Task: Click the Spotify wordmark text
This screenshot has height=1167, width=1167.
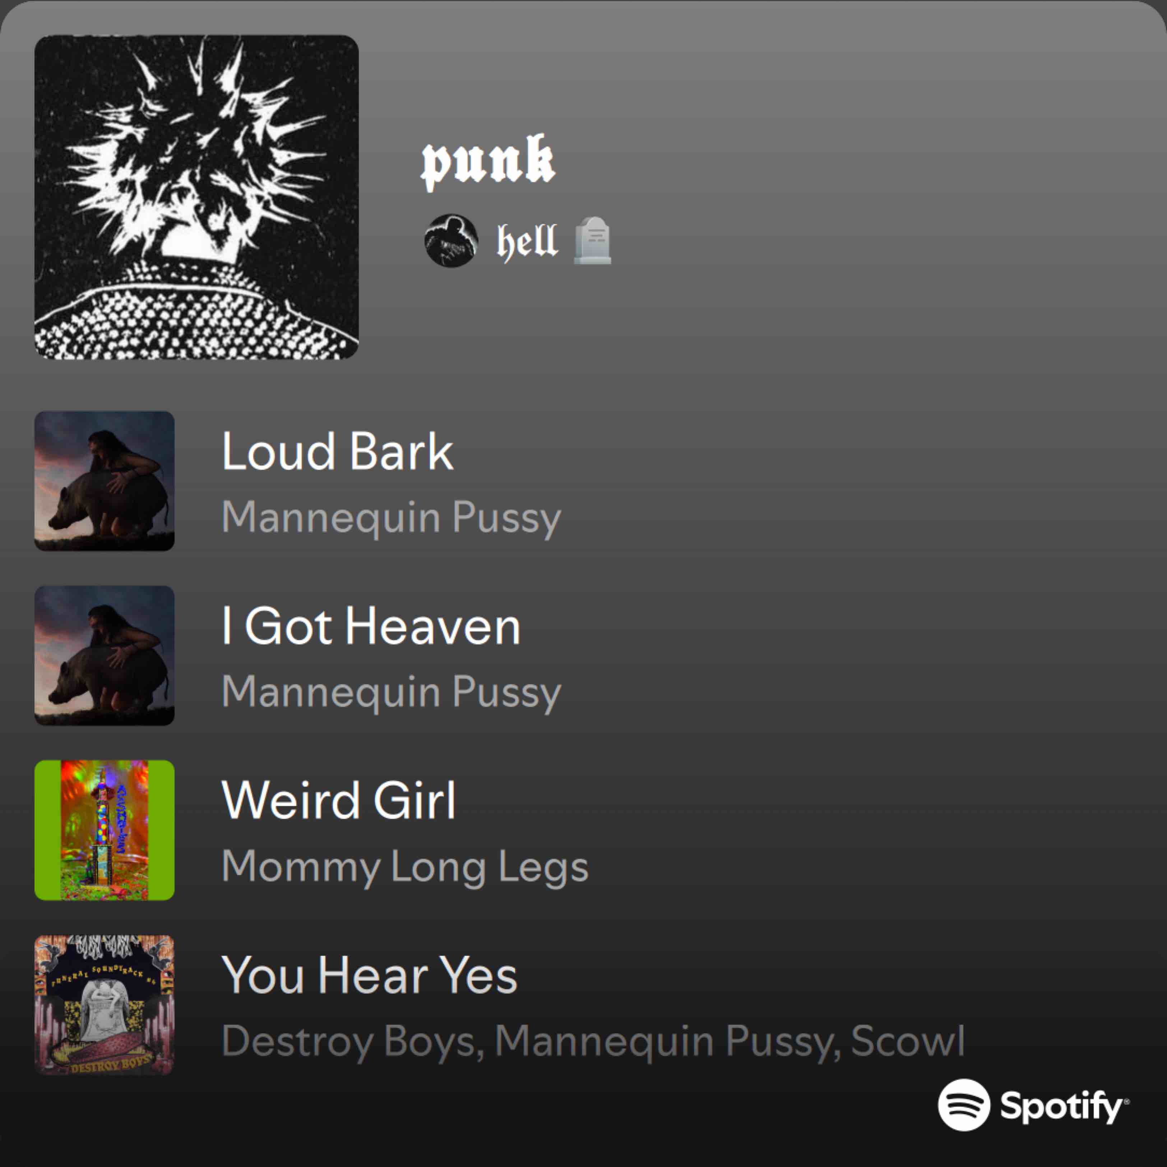Action: 1062,1107
